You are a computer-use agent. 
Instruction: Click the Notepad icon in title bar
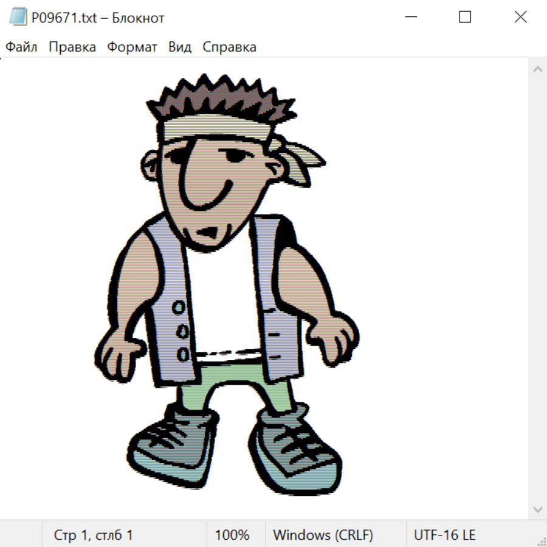(x=18, y=18)
